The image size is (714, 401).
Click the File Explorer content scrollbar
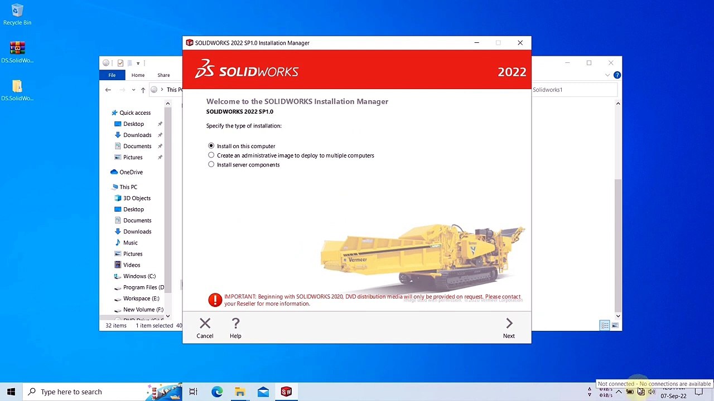617,245
